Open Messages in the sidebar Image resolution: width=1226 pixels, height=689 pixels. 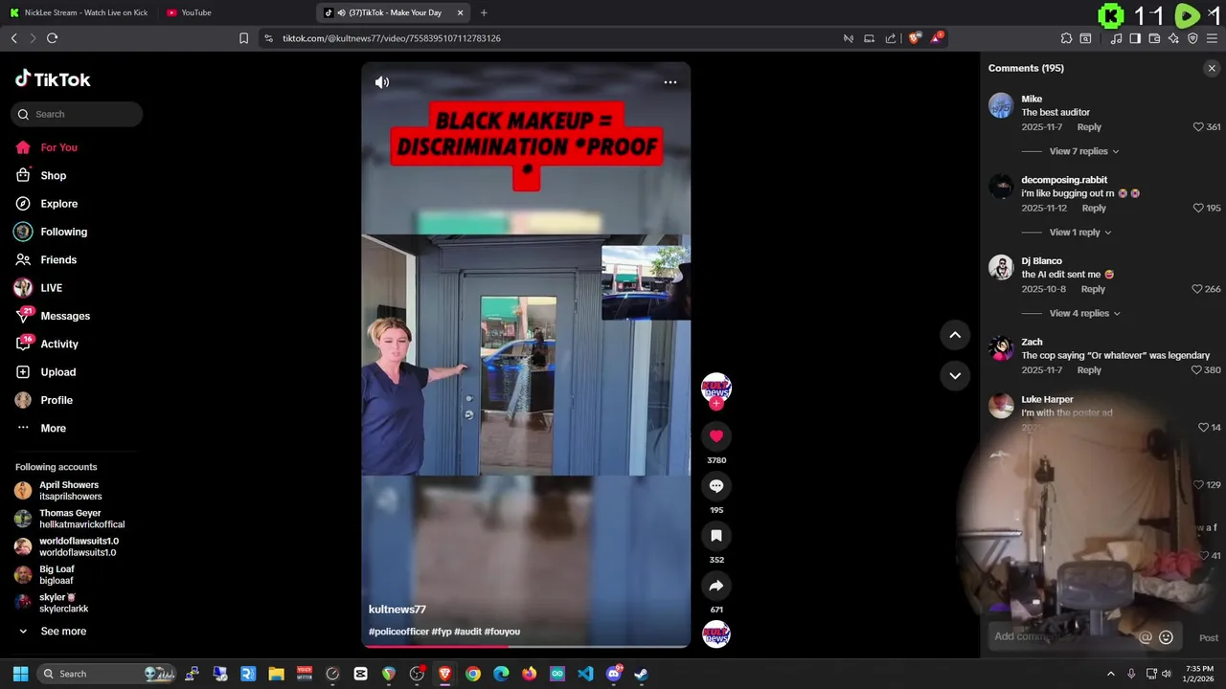65,316
